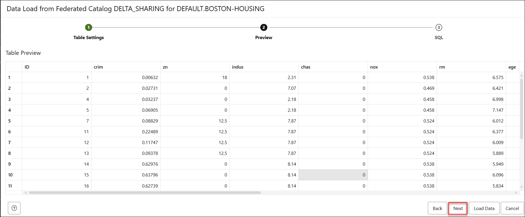
Task: Select wizard step circle 1
Action: point(89,27)
